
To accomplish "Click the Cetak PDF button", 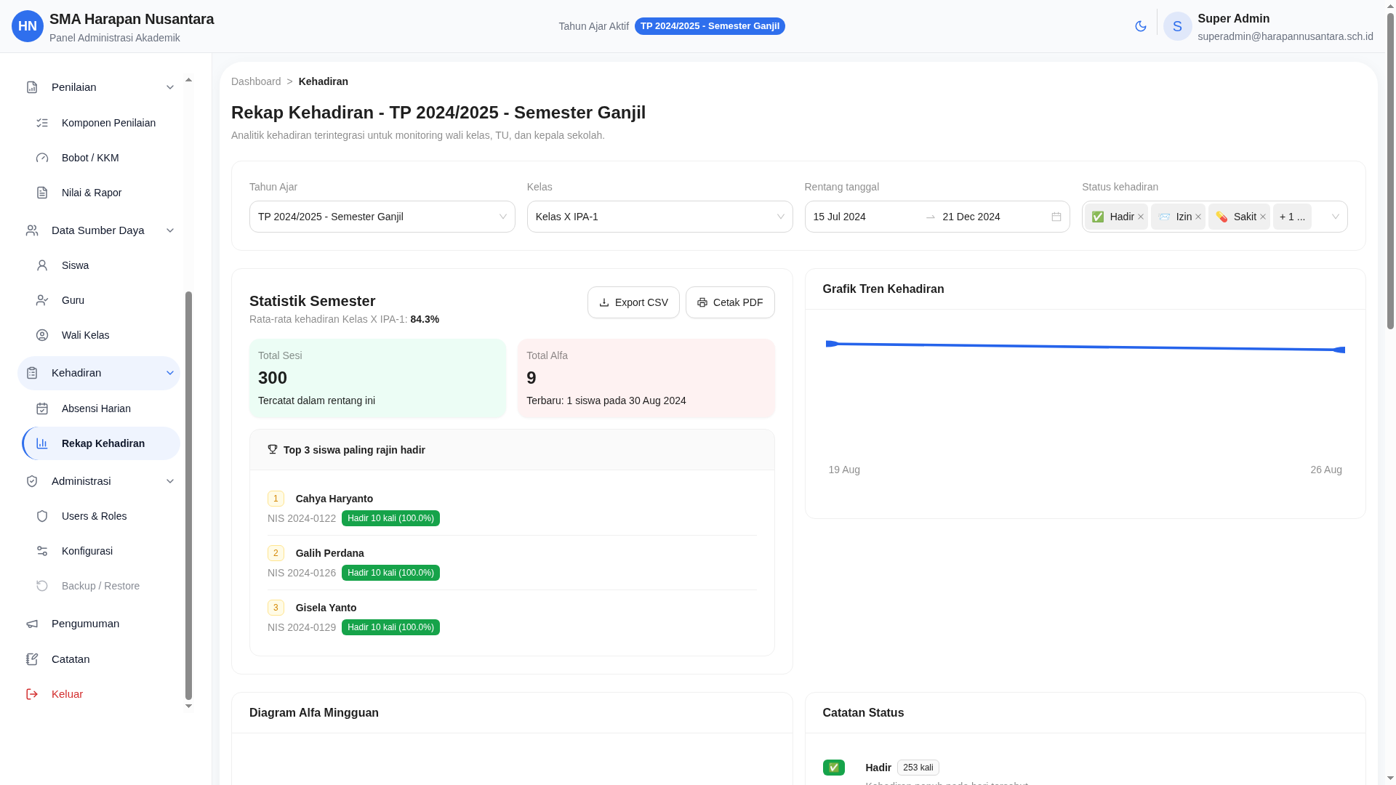I will [x=730, y=302].
